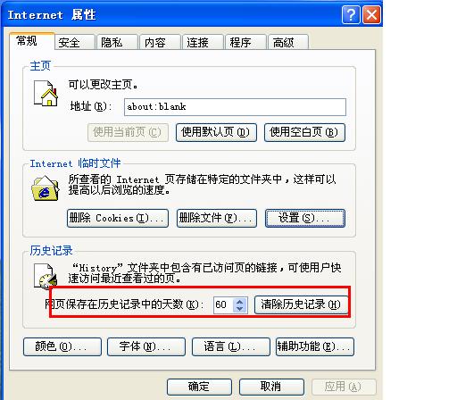
Task: Decrease history days with down arrow
Action: [240, 308]
